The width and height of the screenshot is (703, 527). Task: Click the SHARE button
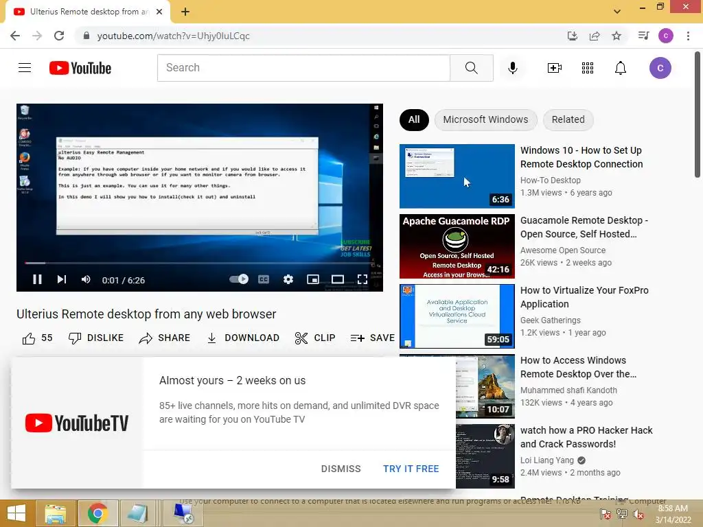pos(165,338)
